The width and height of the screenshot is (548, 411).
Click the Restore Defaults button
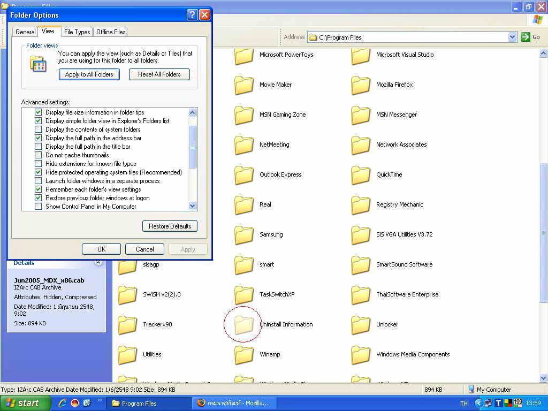[x=170, y=226]
